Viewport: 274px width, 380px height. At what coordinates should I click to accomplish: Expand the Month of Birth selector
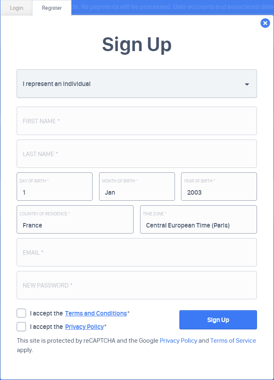tap(137, 187)
